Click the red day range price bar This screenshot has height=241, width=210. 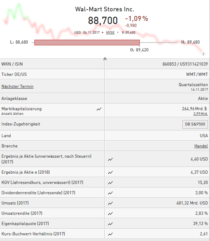point(87,43)
